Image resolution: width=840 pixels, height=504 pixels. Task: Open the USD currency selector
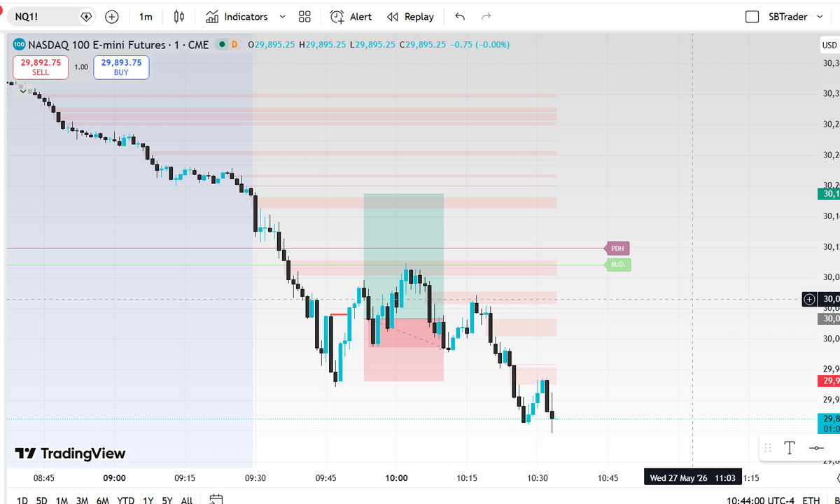(x=829, y=45)
